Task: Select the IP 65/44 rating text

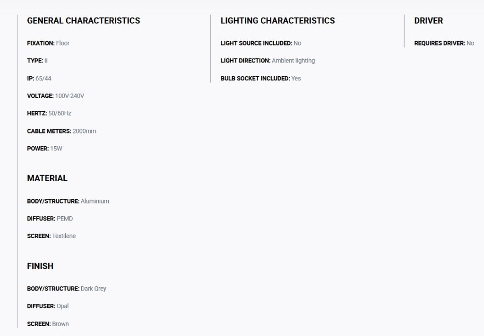Action: pos(39,79)
